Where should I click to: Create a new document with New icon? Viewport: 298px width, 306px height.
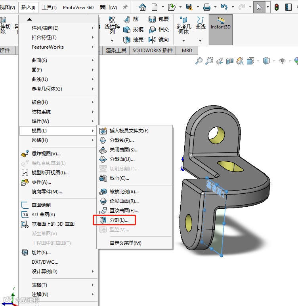155,7
